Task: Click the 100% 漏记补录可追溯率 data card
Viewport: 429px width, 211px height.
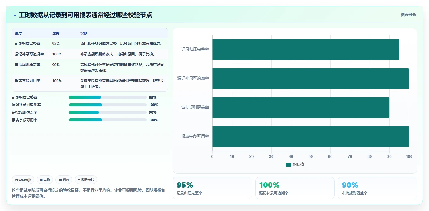Action: 295,188
